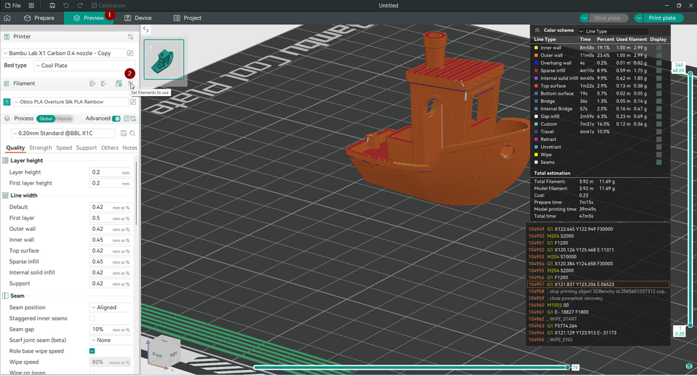
Task: Click the redo arrow icon
Action: [80, 5]
